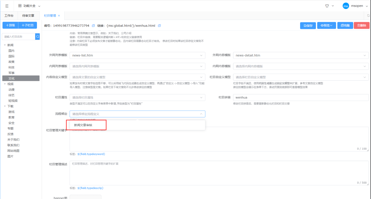Select 新闻文章审核 from dropdown list

pos(83,125)
